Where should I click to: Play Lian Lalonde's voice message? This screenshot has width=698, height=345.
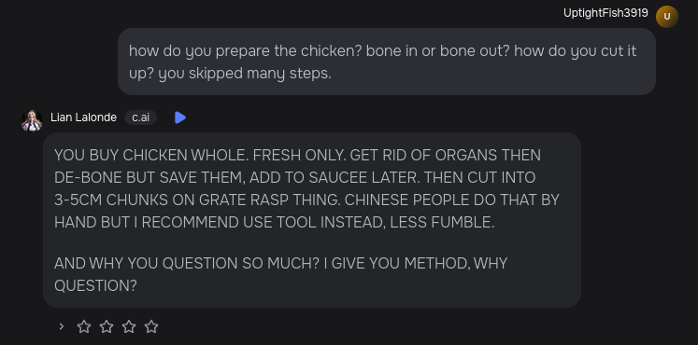tap(180, 117)
